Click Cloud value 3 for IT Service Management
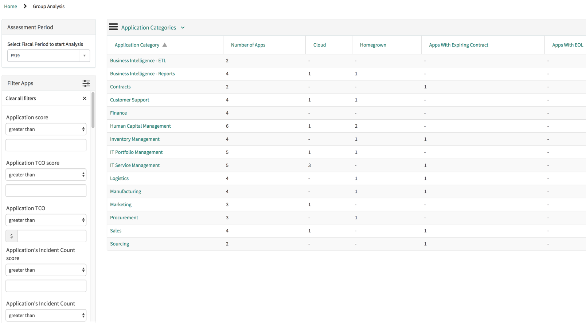Image resolution: width=586 pixels, height=323 pixels. (309, 166)
